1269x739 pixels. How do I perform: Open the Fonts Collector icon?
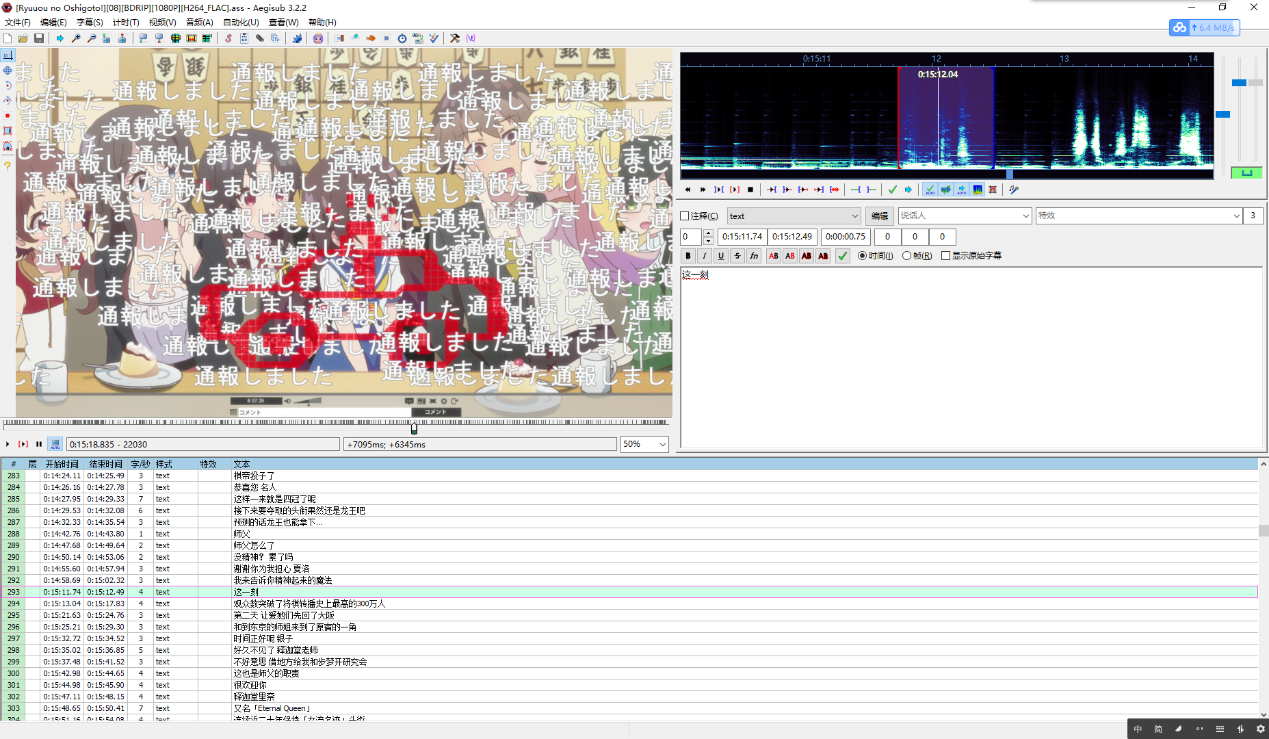pyautogui.click(x=276, y=38)
